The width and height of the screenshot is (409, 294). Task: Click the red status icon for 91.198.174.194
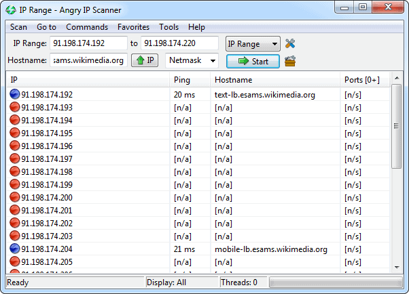15,120
